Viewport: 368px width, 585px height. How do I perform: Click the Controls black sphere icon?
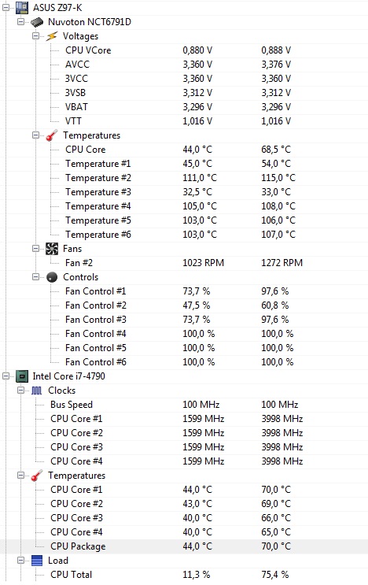point(52,277)
